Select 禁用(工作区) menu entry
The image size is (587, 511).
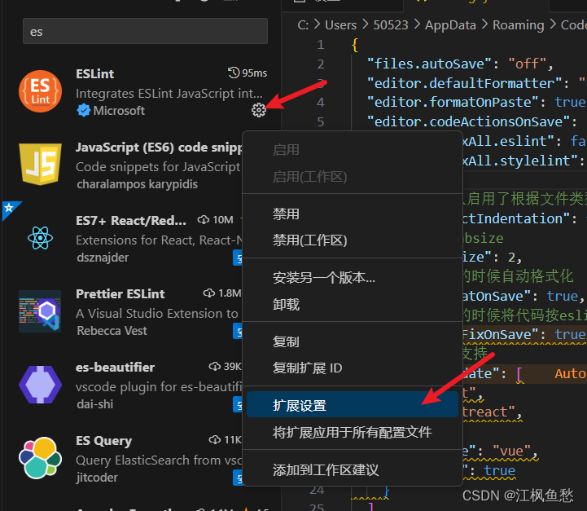352,240
